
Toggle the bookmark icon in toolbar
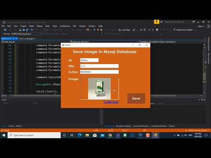157,30
